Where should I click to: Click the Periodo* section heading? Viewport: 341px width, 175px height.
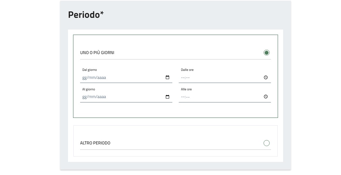point(86,15)
